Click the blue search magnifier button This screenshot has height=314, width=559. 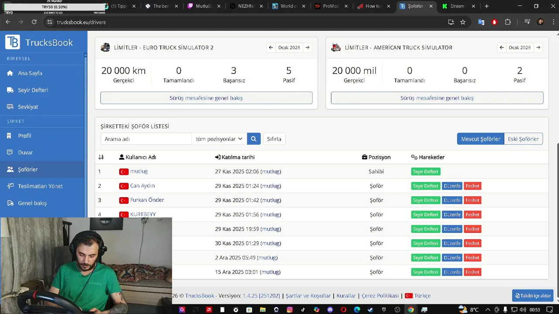(254, 139)
